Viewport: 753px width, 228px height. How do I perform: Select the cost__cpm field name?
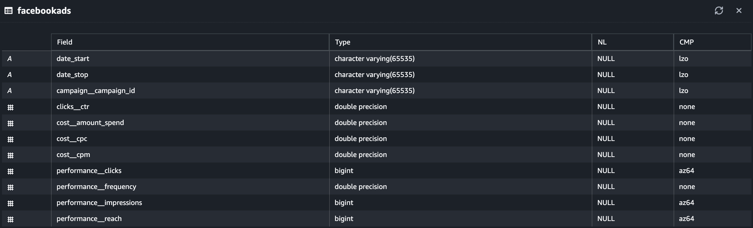click(73, 155)
